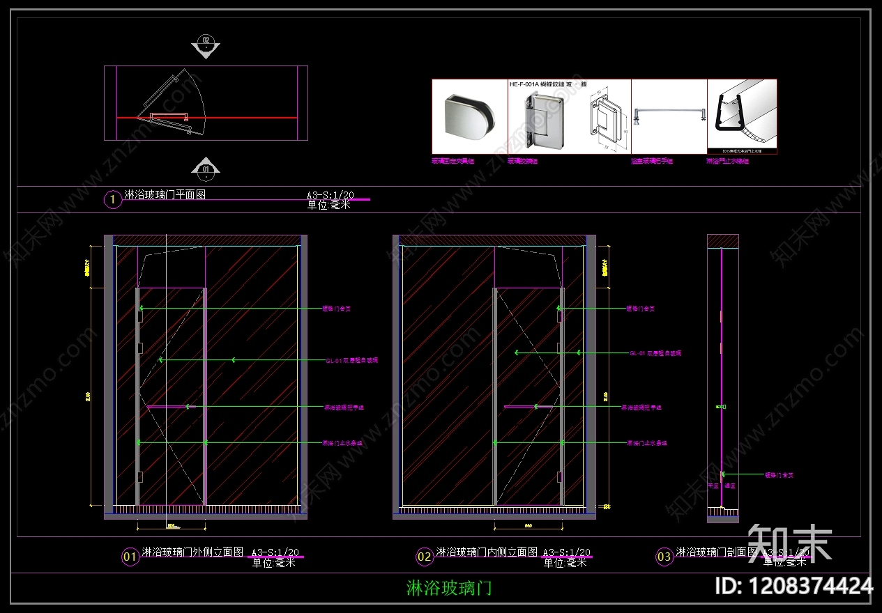Click the green sheet title 淋浴玻璃门
The width and height of the screenshot is (882, 613).
(449, 588)
